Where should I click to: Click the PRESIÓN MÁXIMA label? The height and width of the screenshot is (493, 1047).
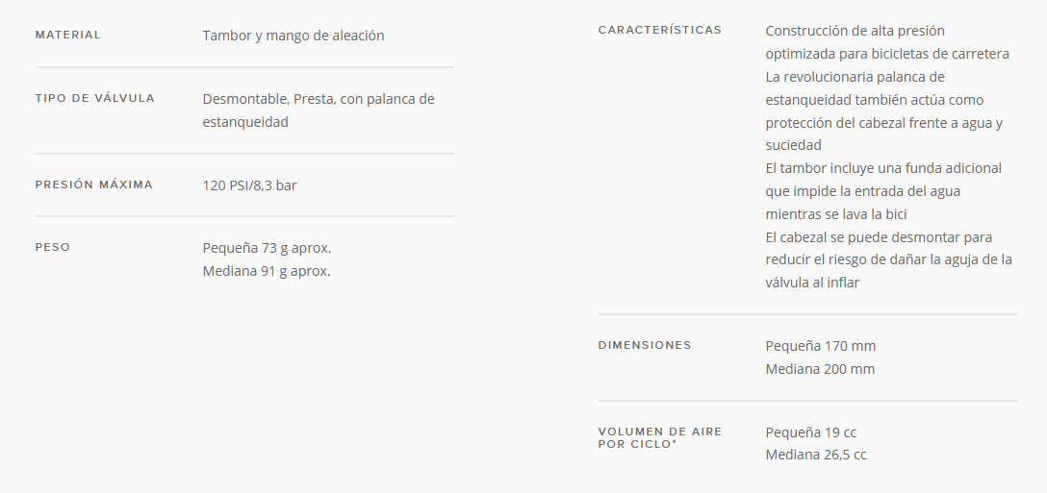pyautogui.click(x=94, y=185)
